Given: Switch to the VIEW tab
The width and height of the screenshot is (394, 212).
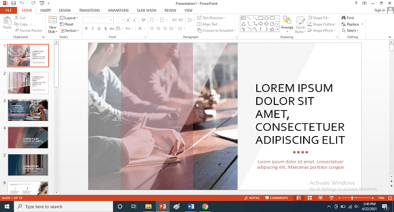Looking at the screenshot, I should point(188,11).
